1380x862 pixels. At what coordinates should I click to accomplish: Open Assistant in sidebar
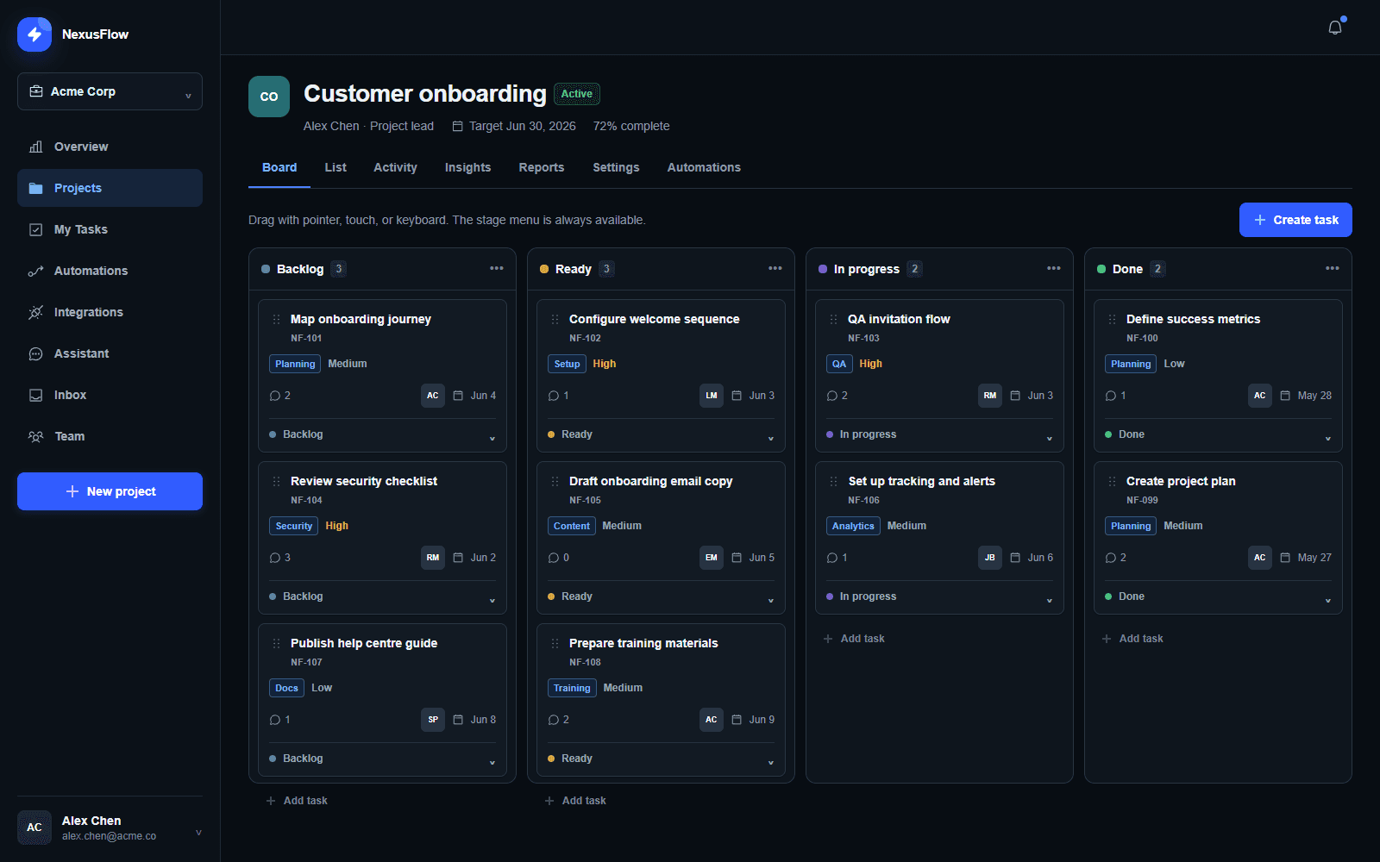(x=110, y=353)
